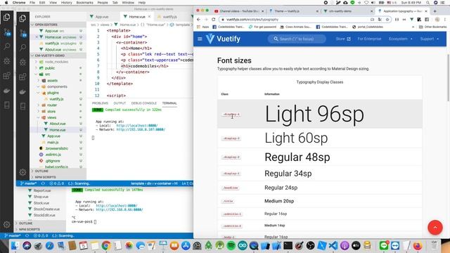Open Search view in front VS Code window
Image resolution: width=450 pixels, height=253 pixels.
22,47
